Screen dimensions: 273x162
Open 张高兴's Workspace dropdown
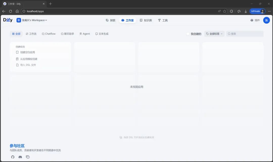click(32, 20)
